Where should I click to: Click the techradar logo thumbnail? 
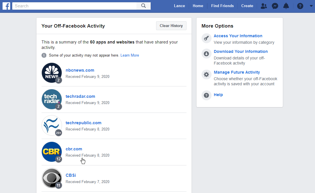[x=51, y=99]
